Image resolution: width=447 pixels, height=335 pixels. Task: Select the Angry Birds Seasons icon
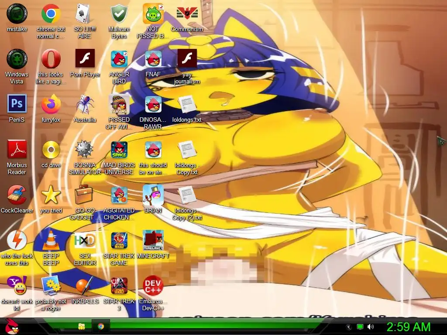(x=119, y=105)
